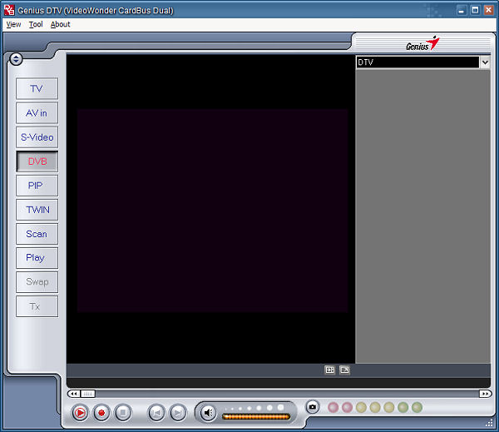Screen dimensions: 499x432
Task: Go to the previous channel button
Action: click(x=156, y=412)
